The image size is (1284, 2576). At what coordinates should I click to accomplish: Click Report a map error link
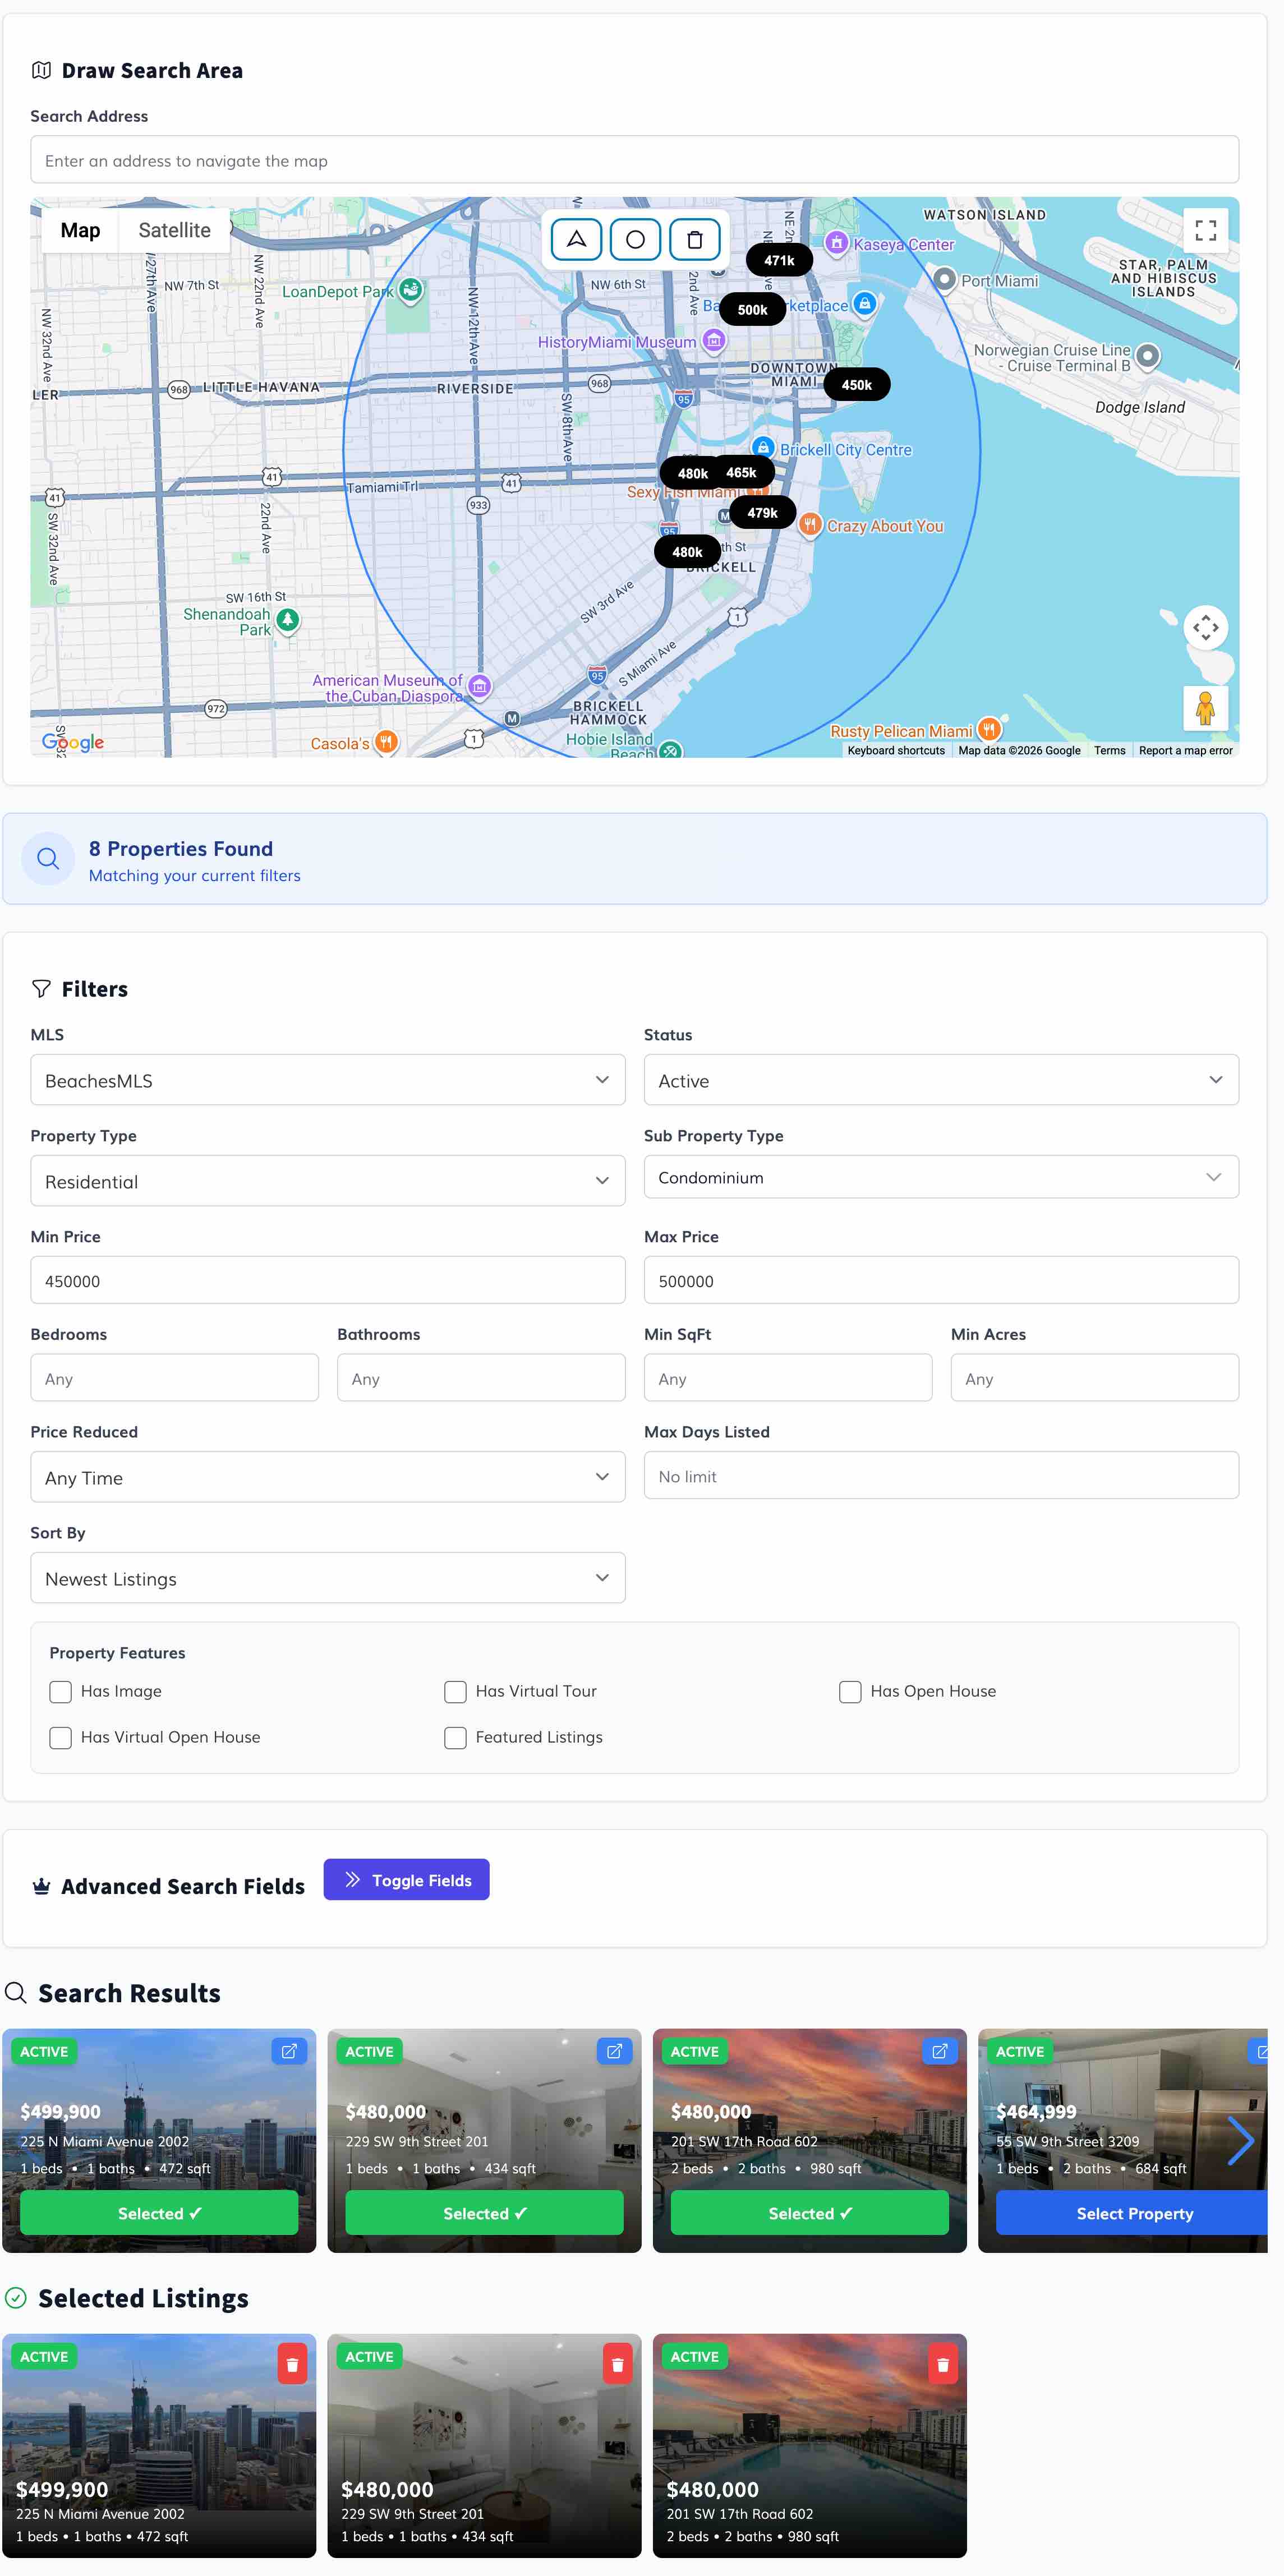point(1185,750)
